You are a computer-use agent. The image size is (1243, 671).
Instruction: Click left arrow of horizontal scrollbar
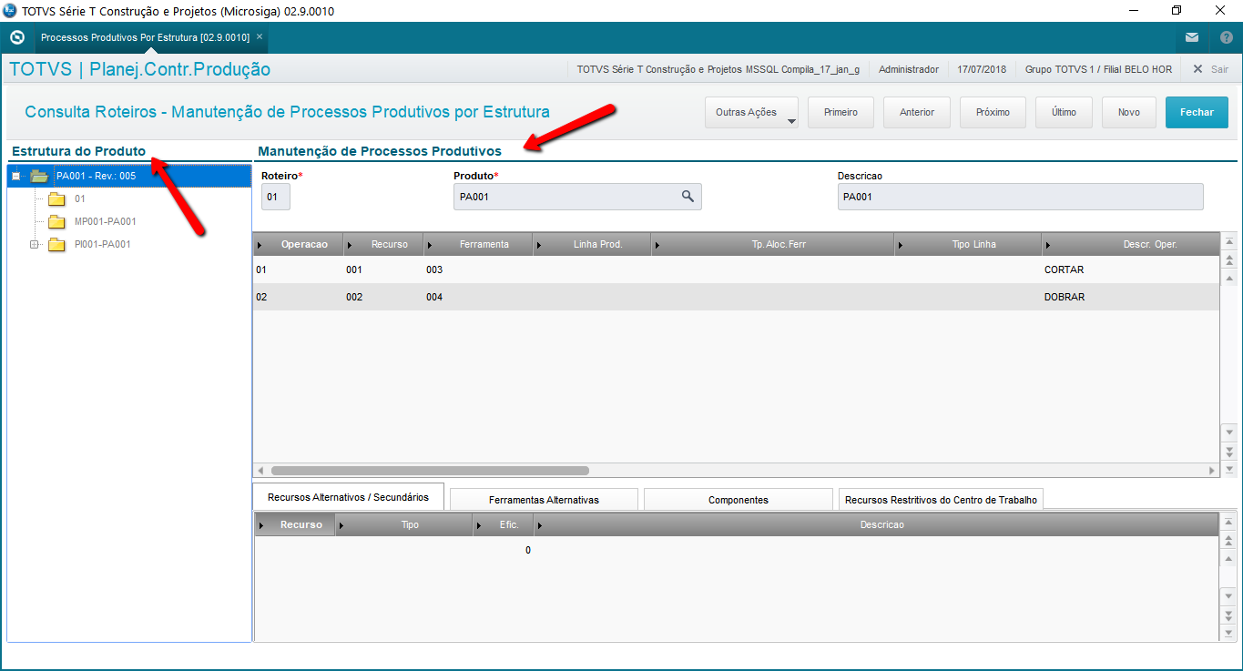(260, 471)
